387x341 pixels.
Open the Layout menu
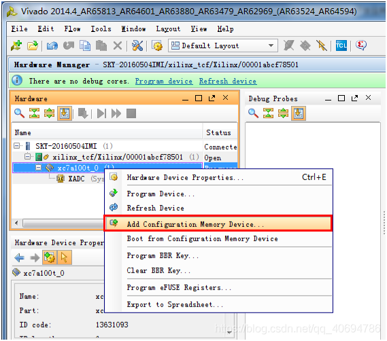168,29
